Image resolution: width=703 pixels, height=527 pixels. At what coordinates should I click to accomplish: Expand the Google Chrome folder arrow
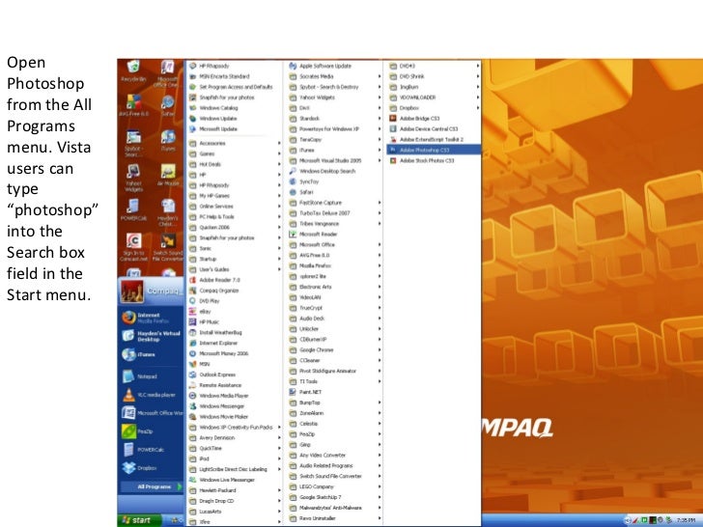380,350
